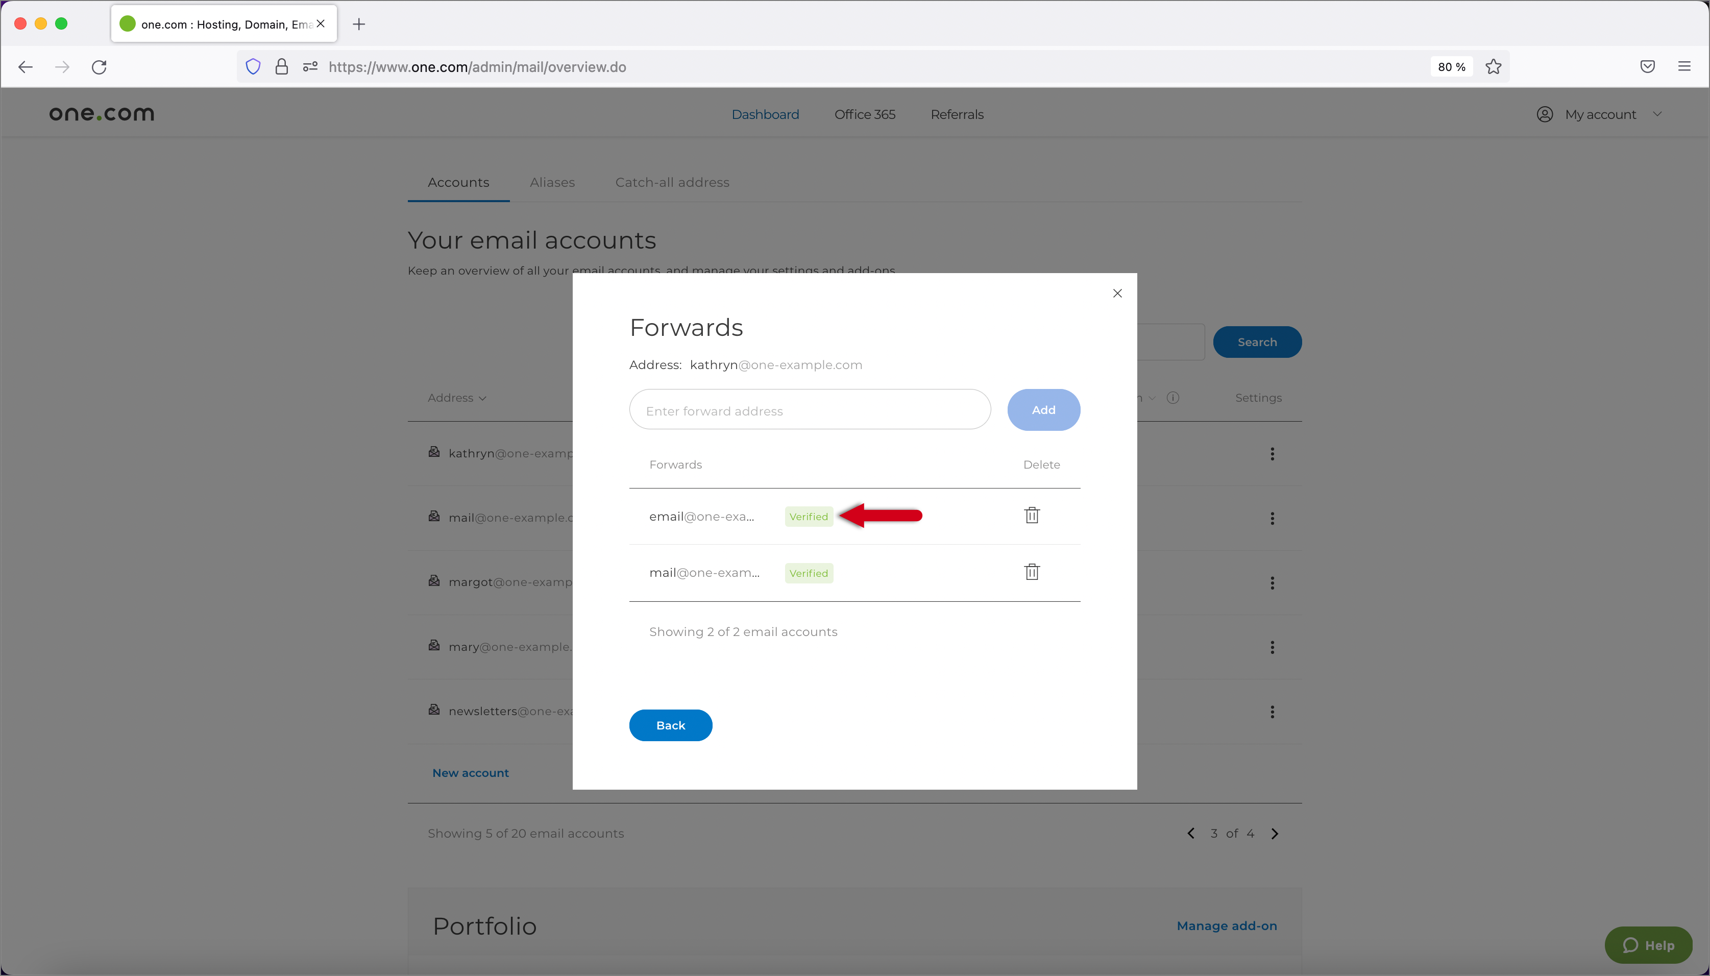Click the Verified badge on mail@one-exam...
The height and width of the screenshot is (976, 1710).
coord(809,573)
